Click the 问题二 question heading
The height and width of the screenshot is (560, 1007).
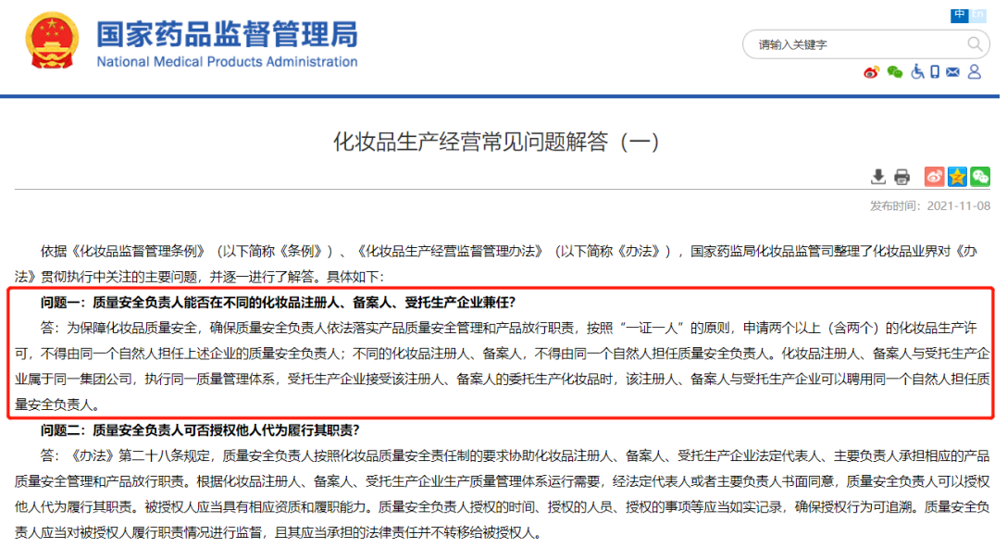(x=199, y=430)
